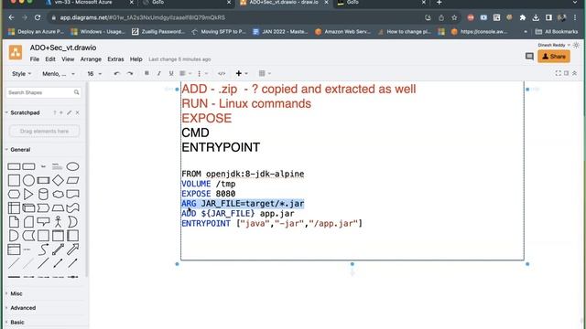Screen dimensions: 586x329
Task: Toggle light/dark appearance sun icon
Action: (576, 45)
